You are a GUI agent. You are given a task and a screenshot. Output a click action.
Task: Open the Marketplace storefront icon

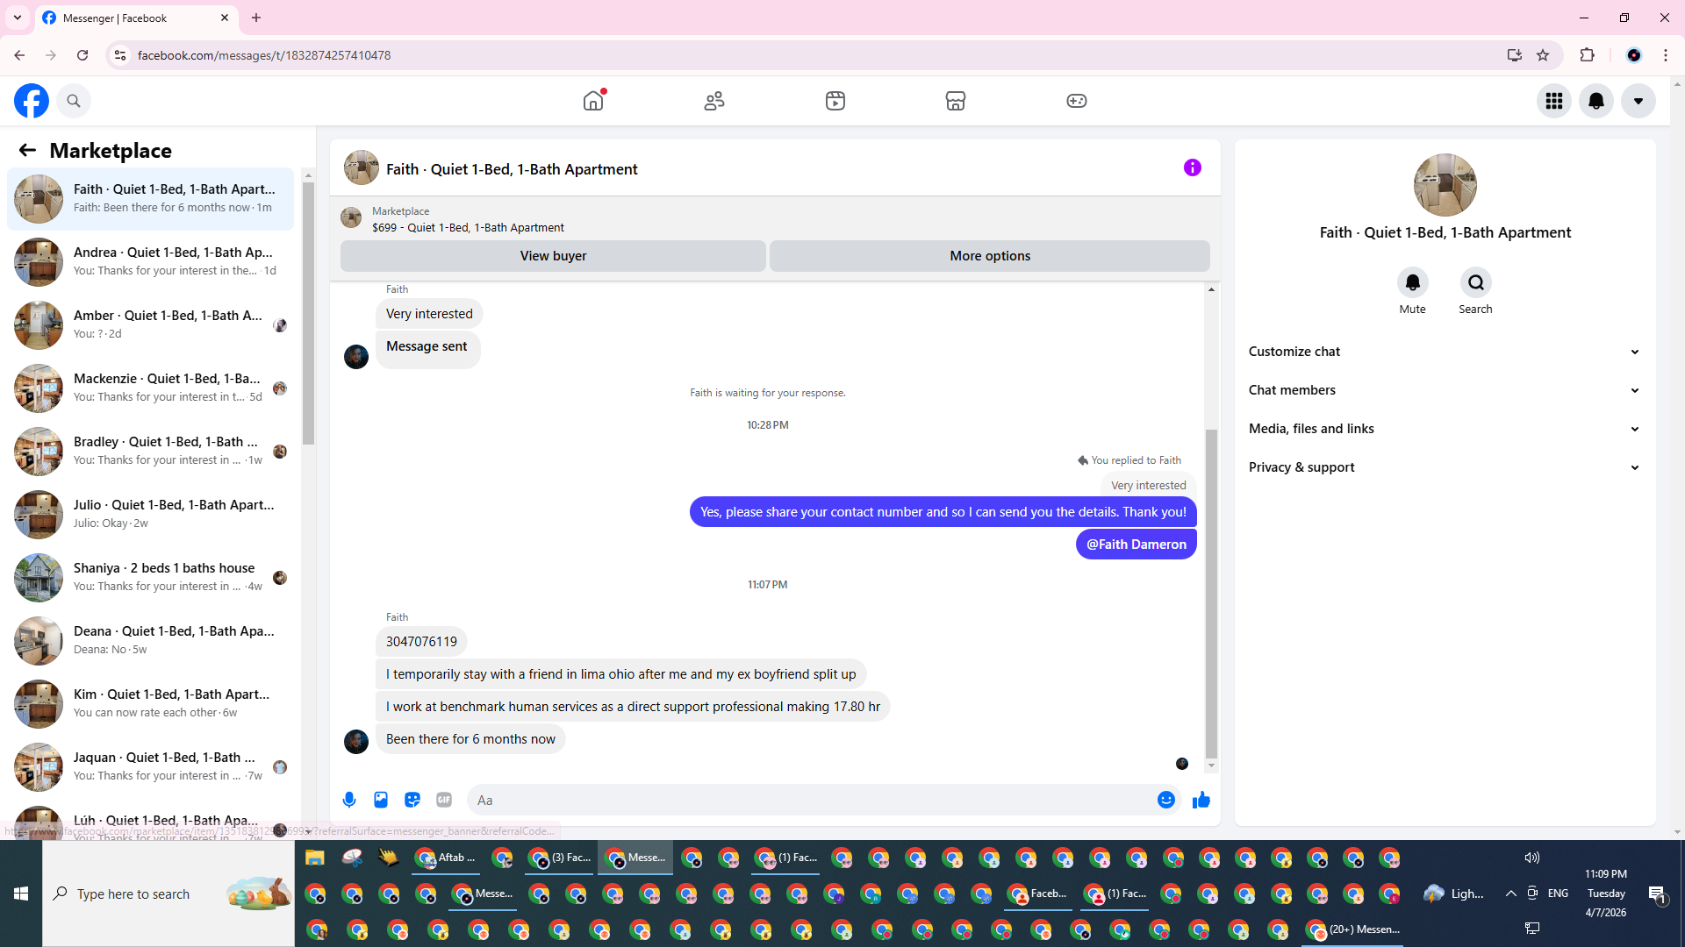click(956, 101)
